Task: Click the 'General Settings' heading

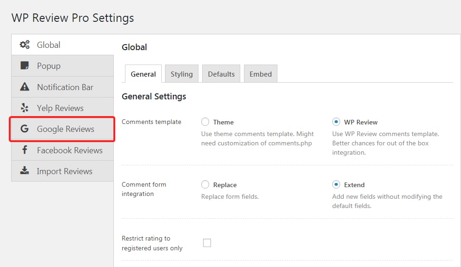Action: click(x=154, y=96)
